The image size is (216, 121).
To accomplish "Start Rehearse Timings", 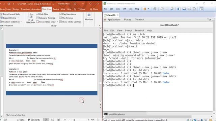I will click(46, 18).
